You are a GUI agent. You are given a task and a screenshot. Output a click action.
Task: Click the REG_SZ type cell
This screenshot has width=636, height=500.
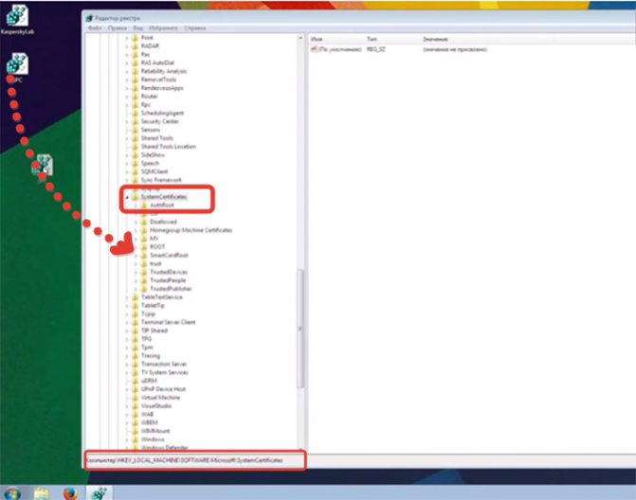click(x=376, y=49)
